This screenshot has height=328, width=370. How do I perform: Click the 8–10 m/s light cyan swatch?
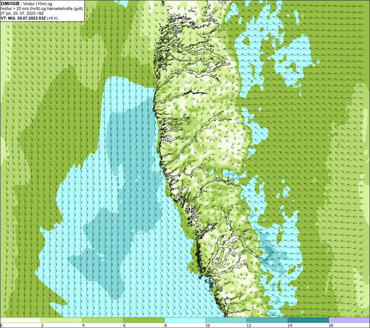185,320
